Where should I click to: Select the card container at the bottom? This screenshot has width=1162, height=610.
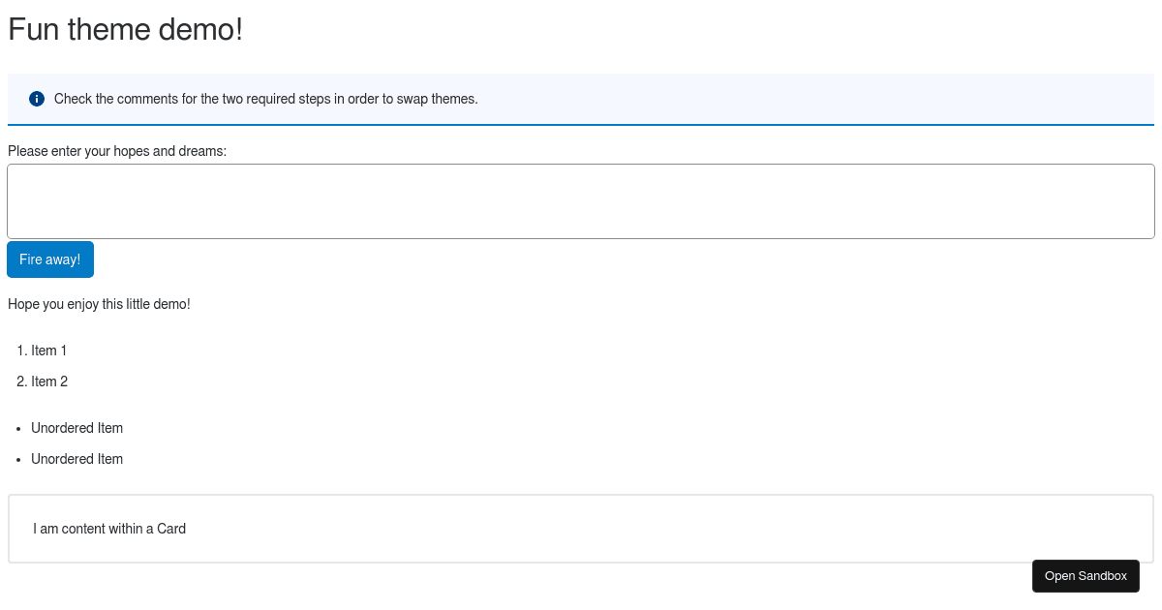click(x=581, y=529)
